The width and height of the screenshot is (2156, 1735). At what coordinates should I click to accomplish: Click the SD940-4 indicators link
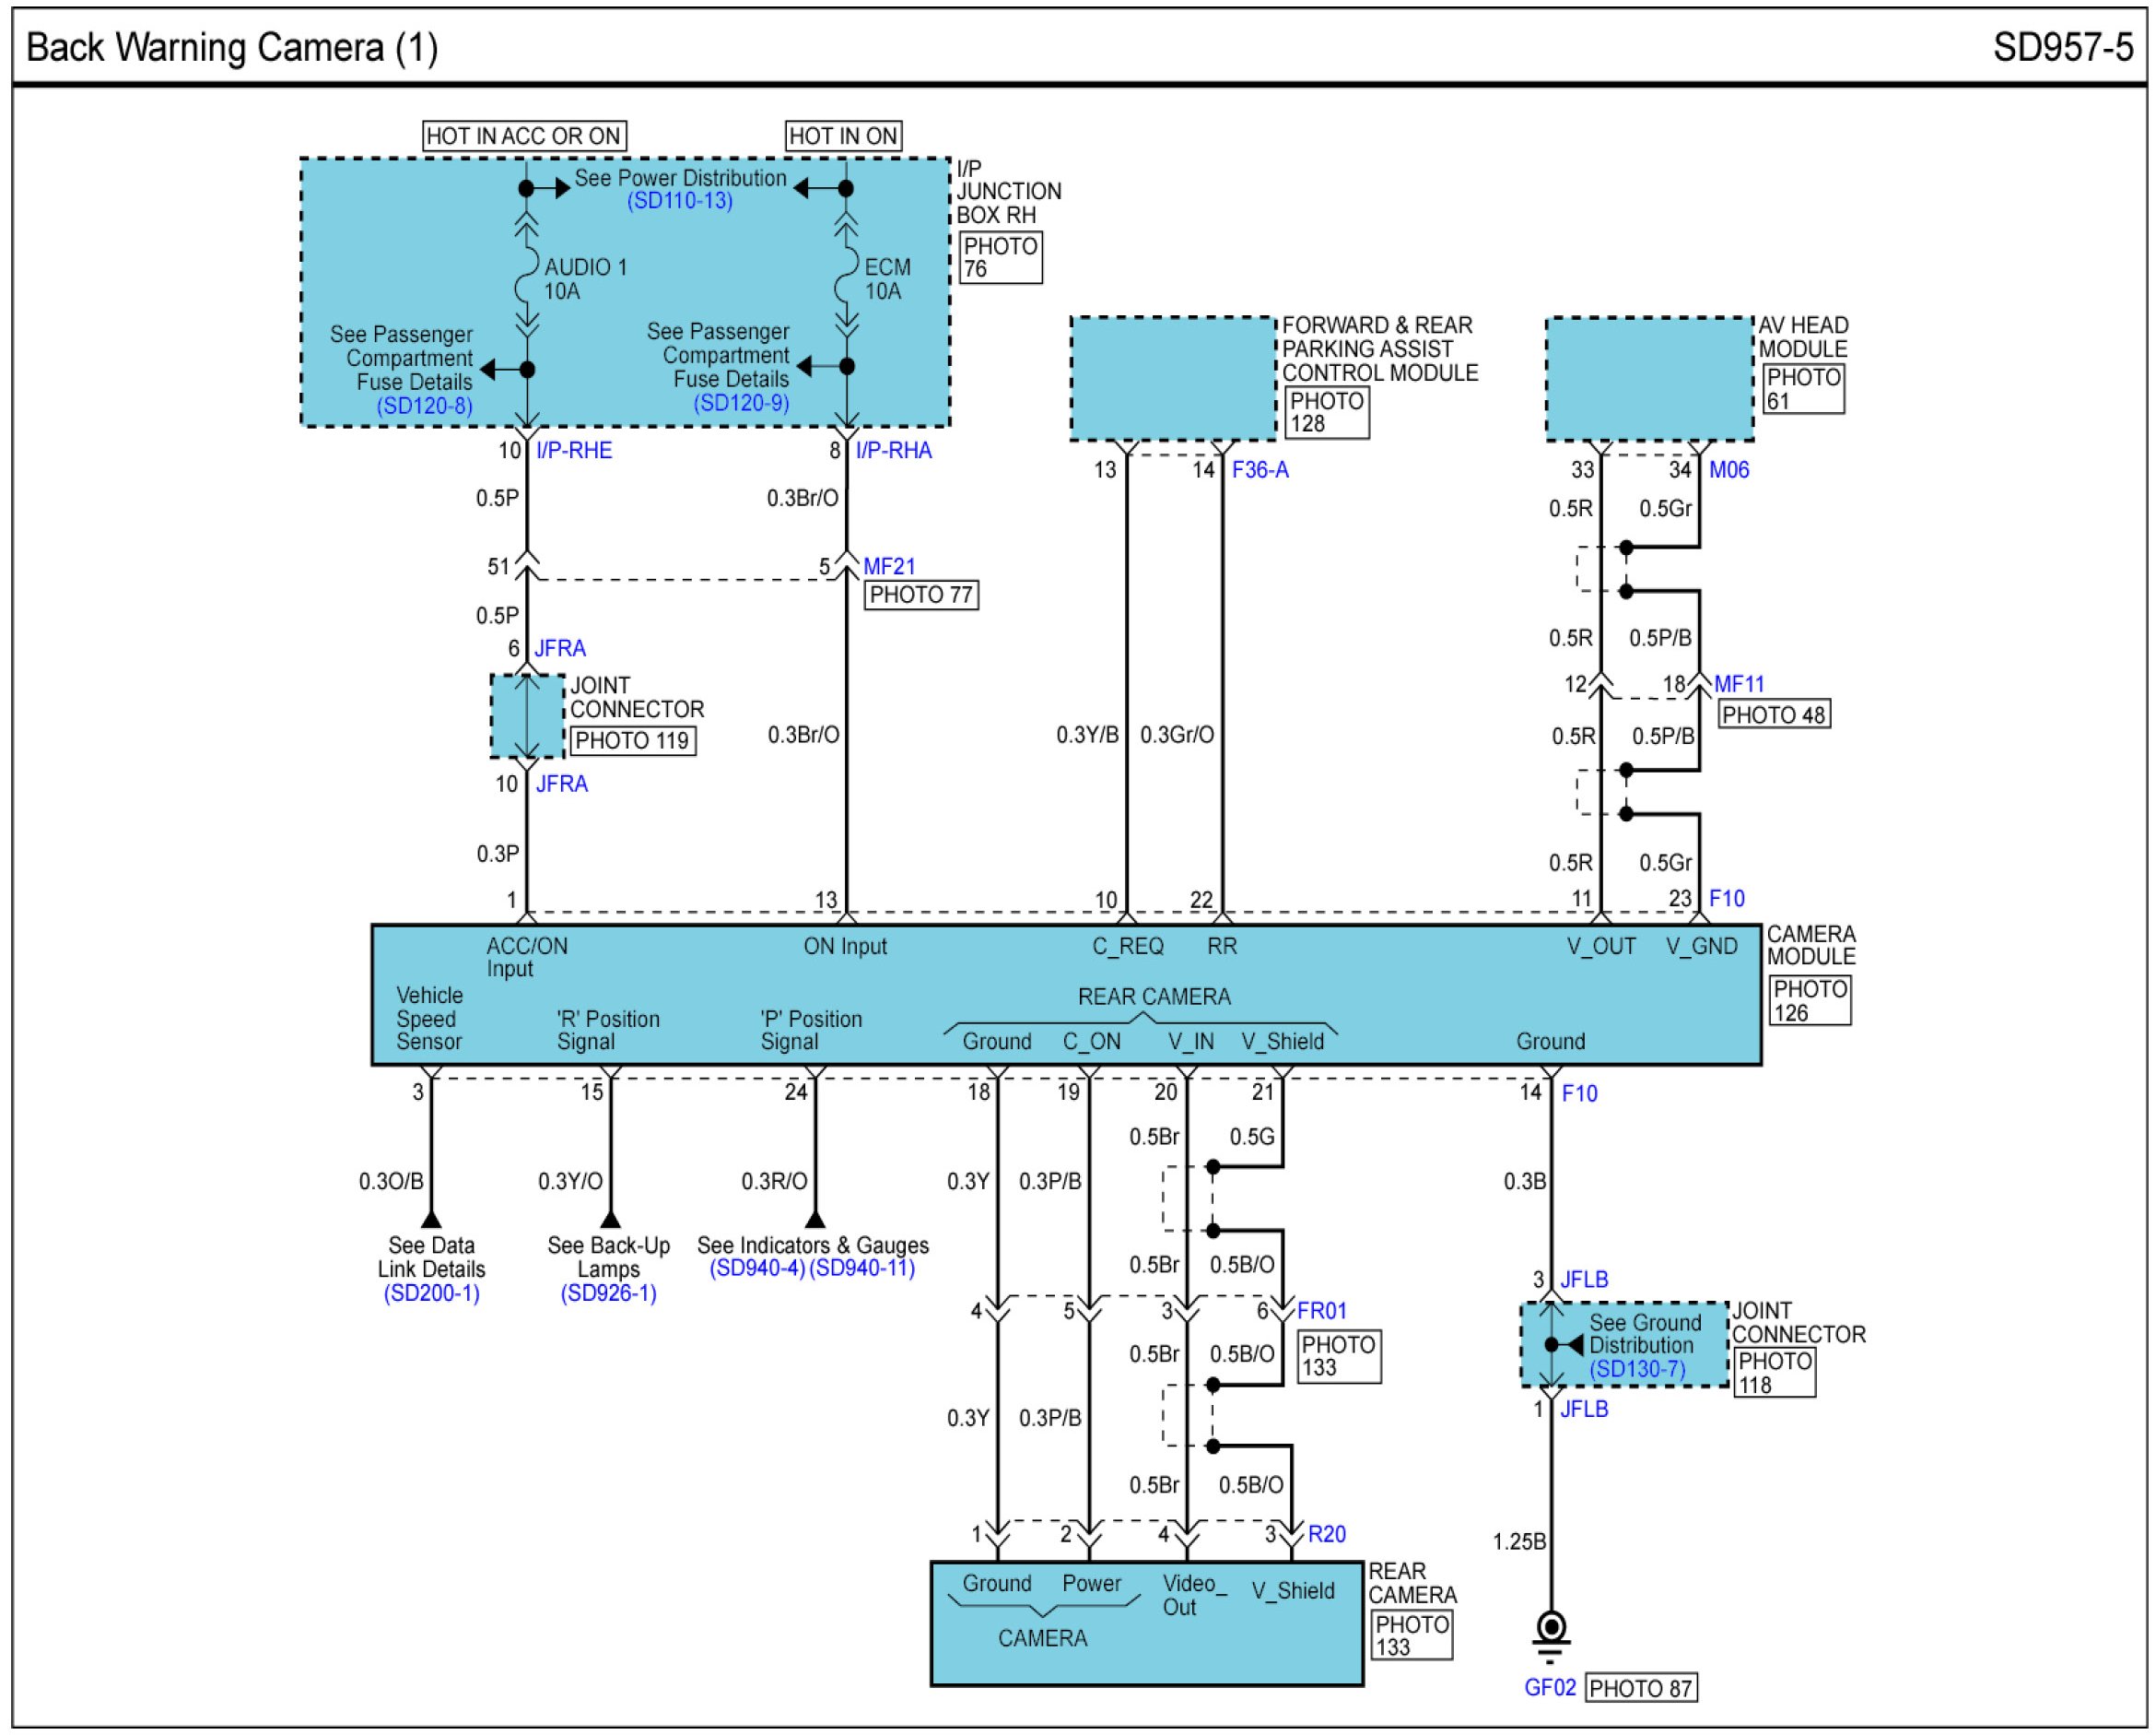757,1269
